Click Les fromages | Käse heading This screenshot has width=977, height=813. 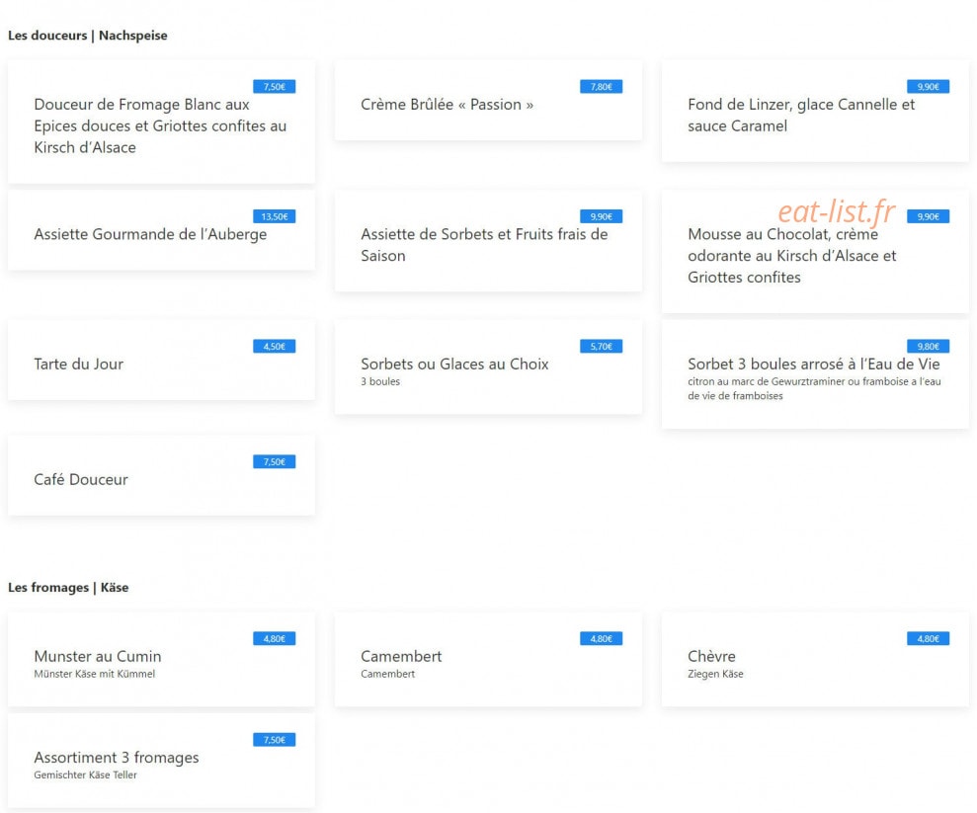(x=68, y=588)
